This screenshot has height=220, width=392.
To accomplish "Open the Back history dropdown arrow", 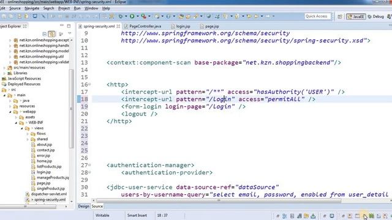I will (x=262, y=16).
